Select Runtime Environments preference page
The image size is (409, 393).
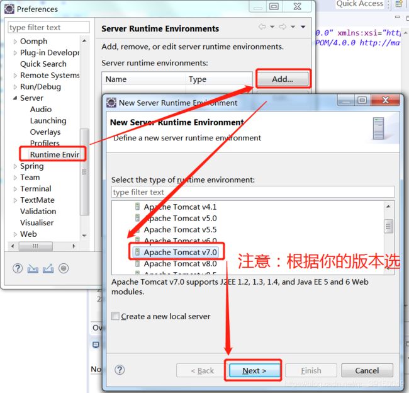[54, 154]
